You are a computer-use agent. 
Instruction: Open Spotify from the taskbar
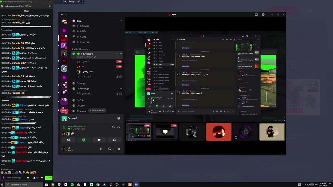click(x=72, y=185)
